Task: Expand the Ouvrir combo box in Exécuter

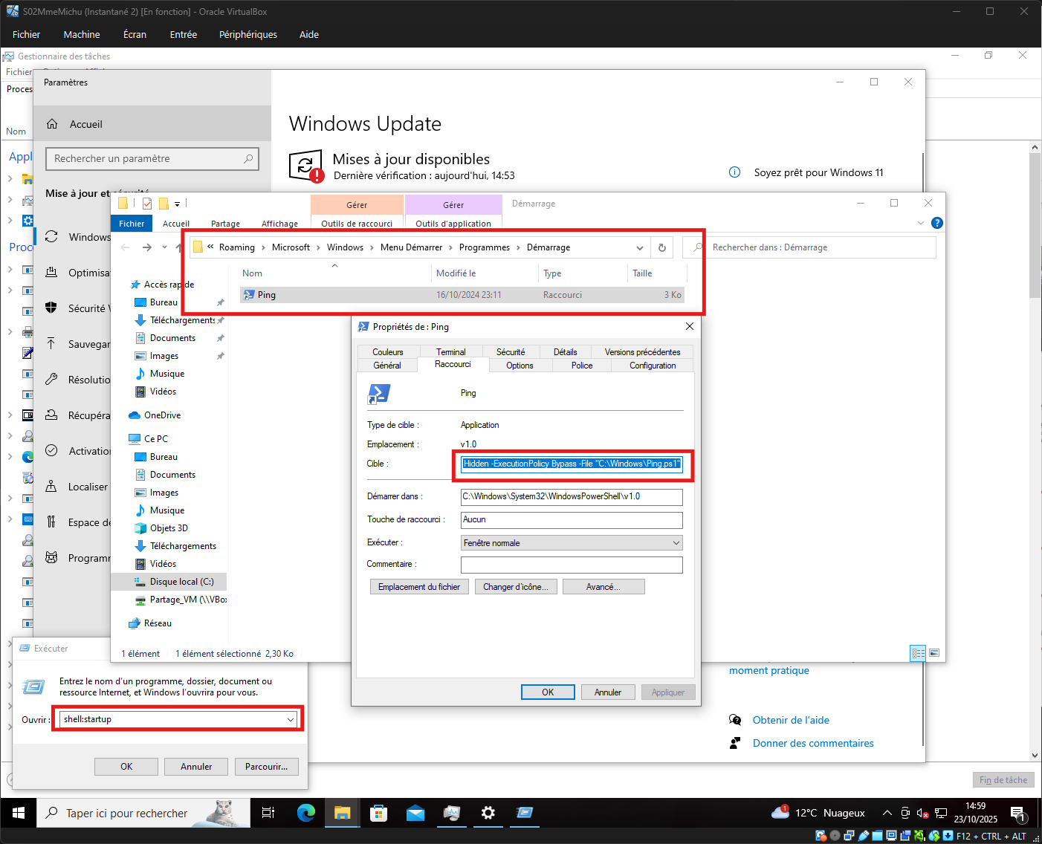Action: tap(290, 719)
